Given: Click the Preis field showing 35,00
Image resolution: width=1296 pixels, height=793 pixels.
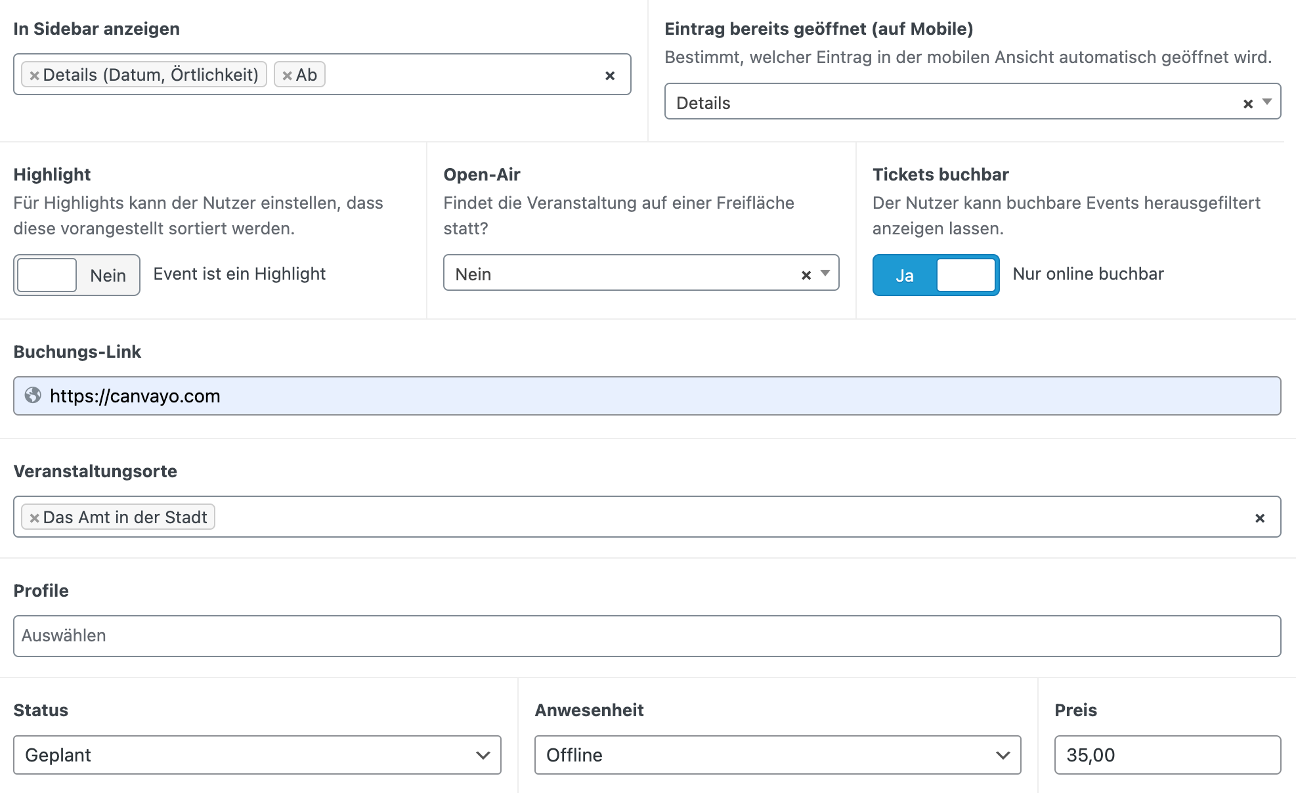Looking at the screenshot, I should (1167, 755).
